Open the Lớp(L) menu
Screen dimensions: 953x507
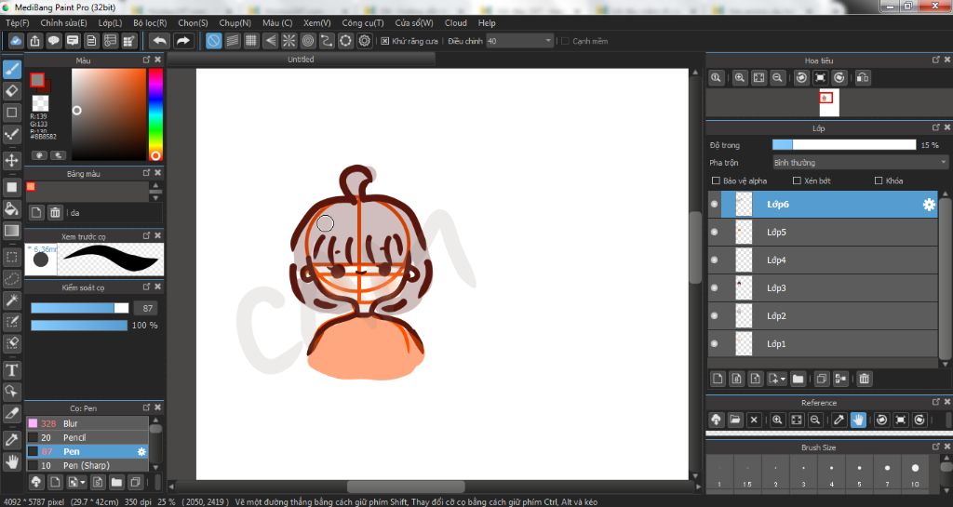110,23
